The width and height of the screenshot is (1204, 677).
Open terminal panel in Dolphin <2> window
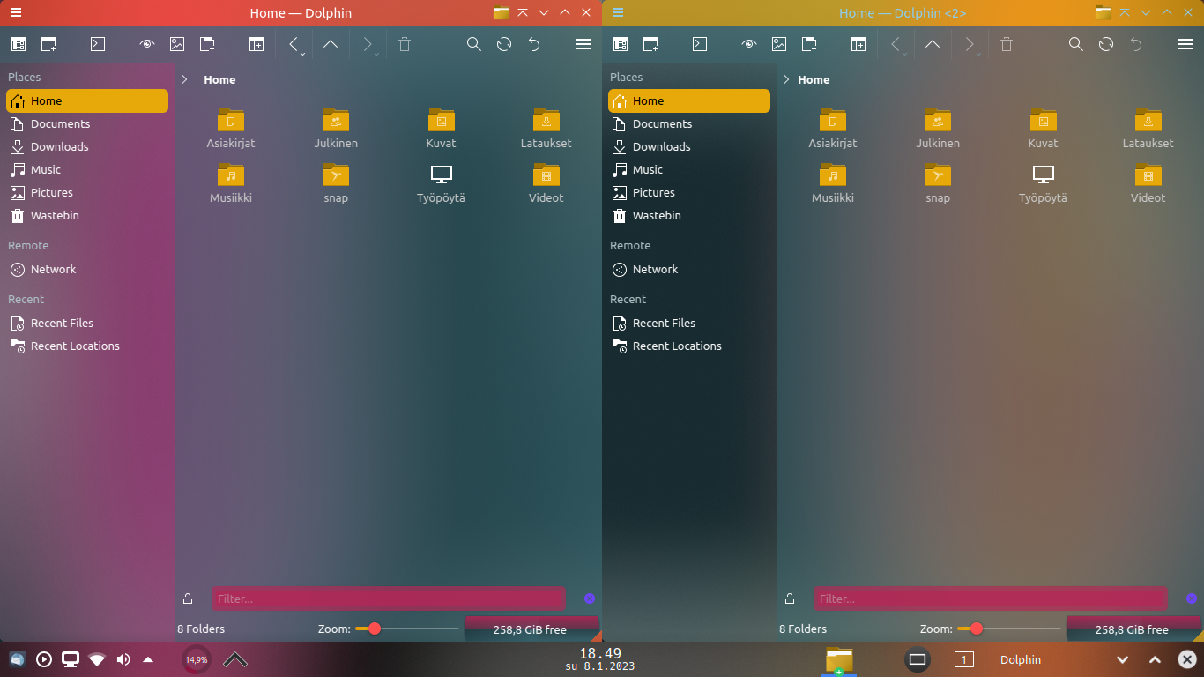[700, 44]
